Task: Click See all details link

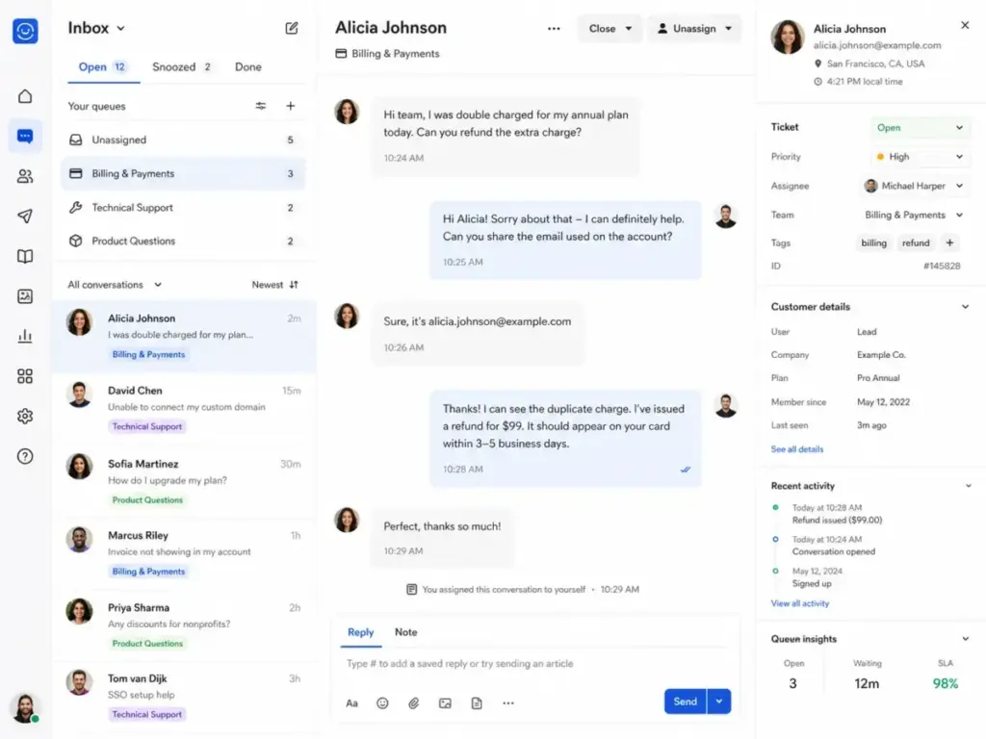Action: [x=796, y=449]
